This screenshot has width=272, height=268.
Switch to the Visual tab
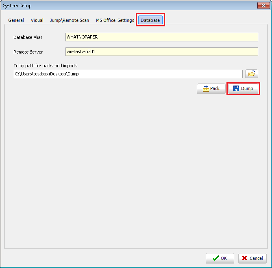tap(37, 20)
